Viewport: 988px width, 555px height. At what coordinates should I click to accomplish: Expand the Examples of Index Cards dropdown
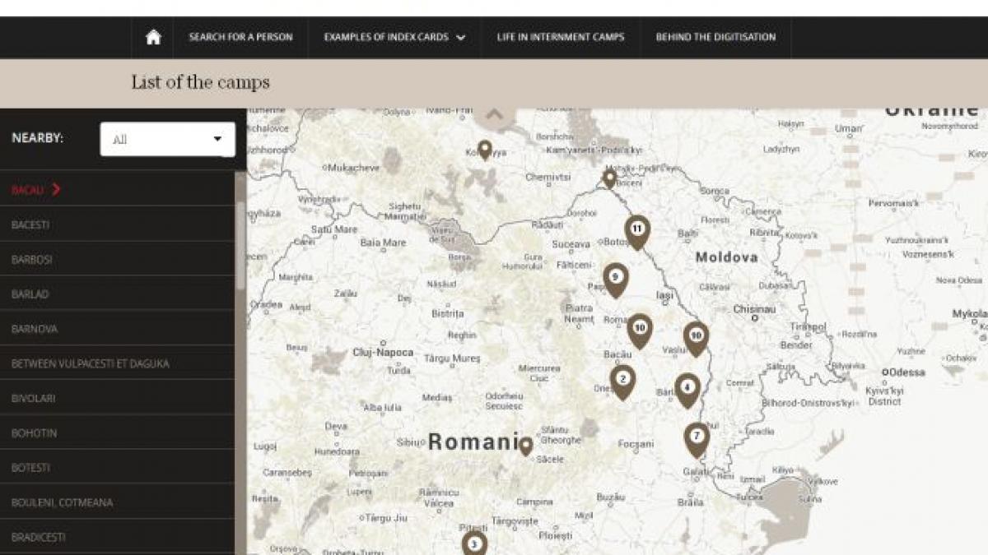tap(389, 37)
